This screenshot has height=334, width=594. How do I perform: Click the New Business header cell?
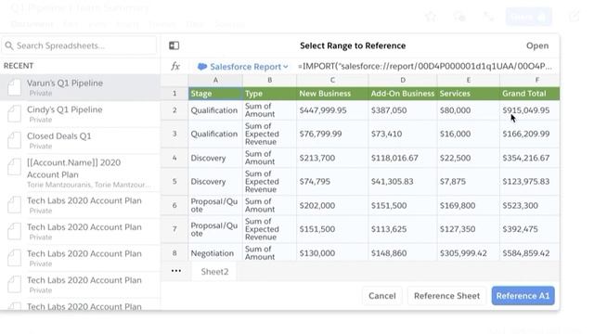(332, 94)
